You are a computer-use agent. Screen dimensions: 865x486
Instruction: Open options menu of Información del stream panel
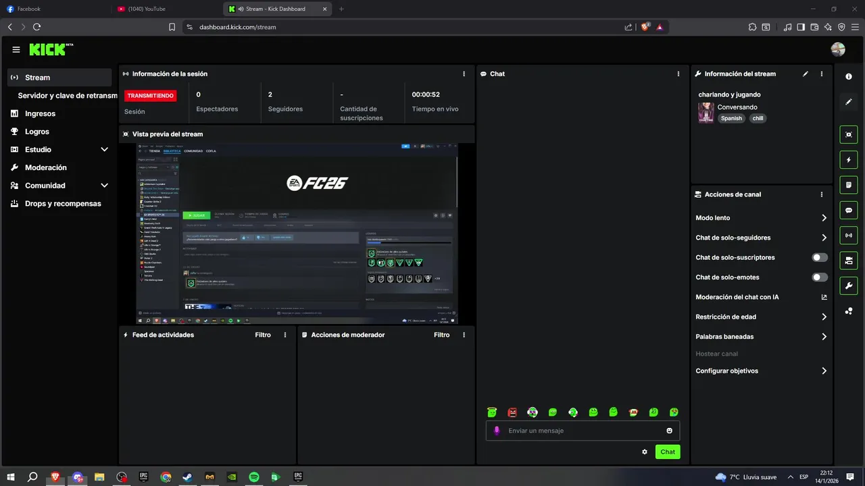click(822, 74)
